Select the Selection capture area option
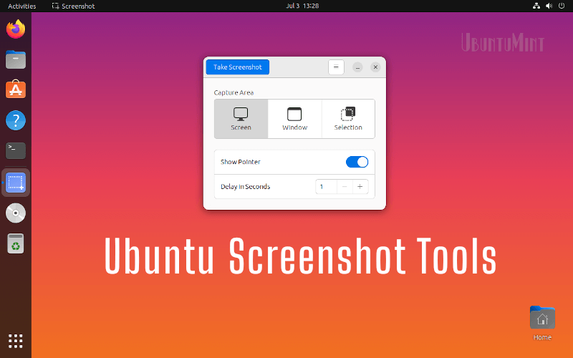The height and width of the screenshot is (358, 573). [348, 119]
